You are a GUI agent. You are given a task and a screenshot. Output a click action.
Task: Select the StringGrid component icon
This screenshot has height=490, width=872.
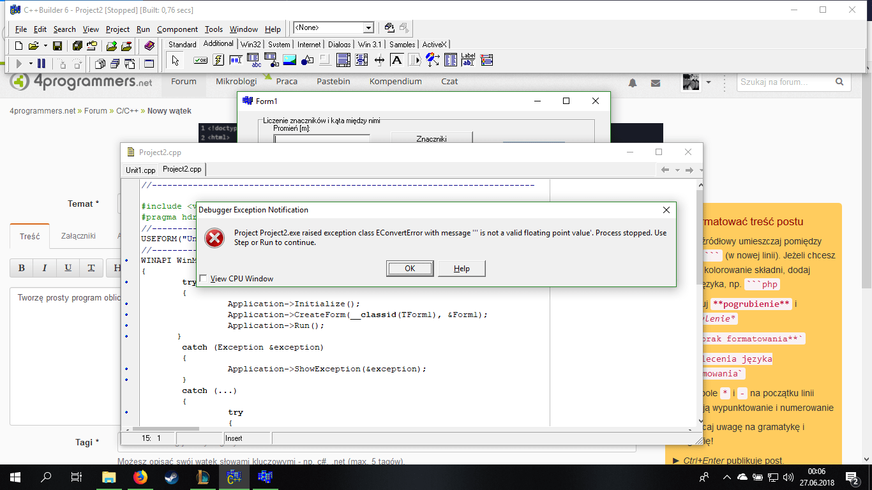[x=253, y=61]
